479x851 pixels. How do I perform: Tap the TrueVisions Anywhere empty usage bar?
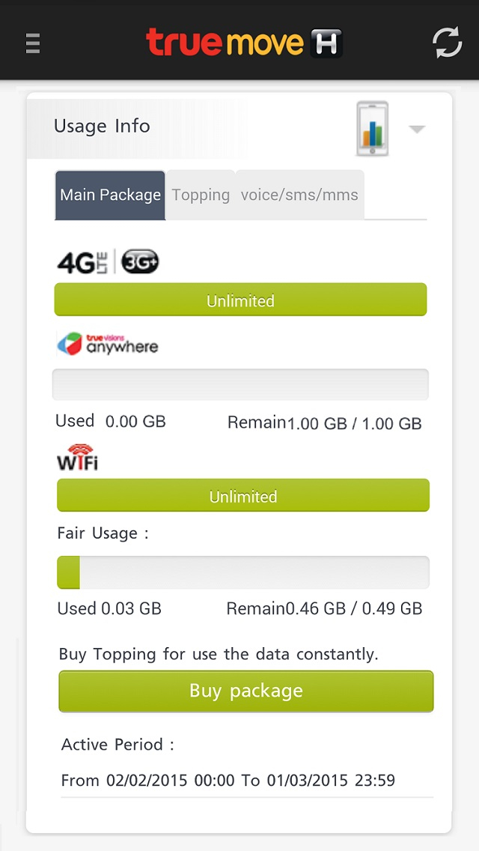(240, 384)
